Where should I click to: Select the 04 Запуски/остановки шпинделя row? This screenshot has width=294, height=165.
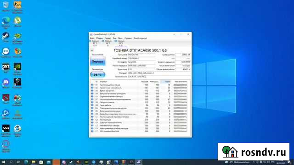(x=139, y=93)
